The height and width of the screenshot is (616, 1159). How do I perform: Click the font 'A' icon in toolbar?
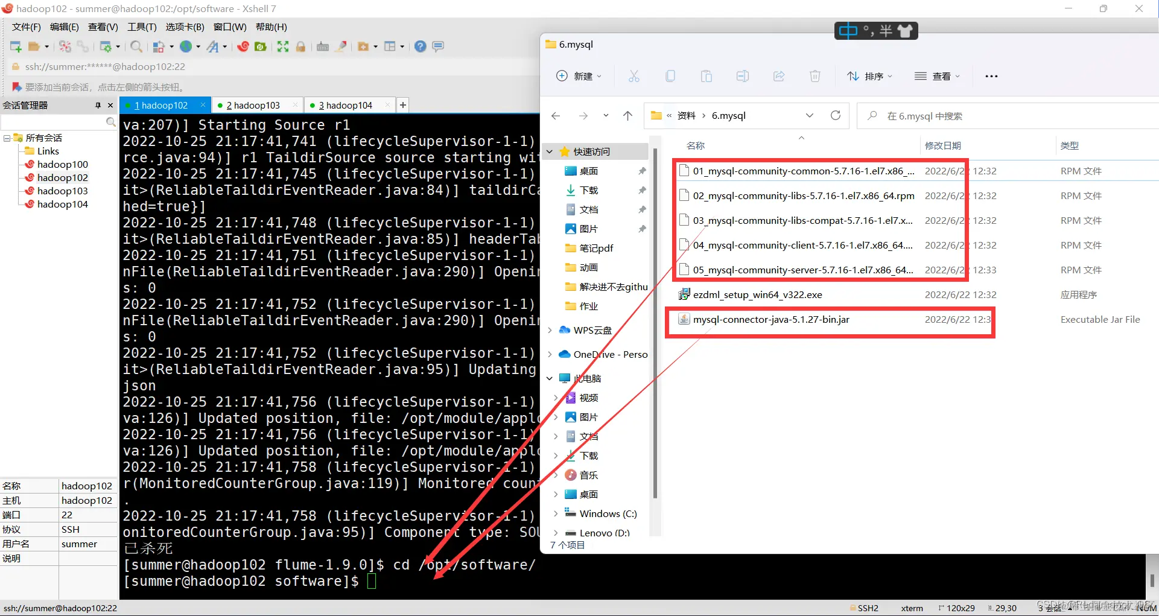point(212,46)
